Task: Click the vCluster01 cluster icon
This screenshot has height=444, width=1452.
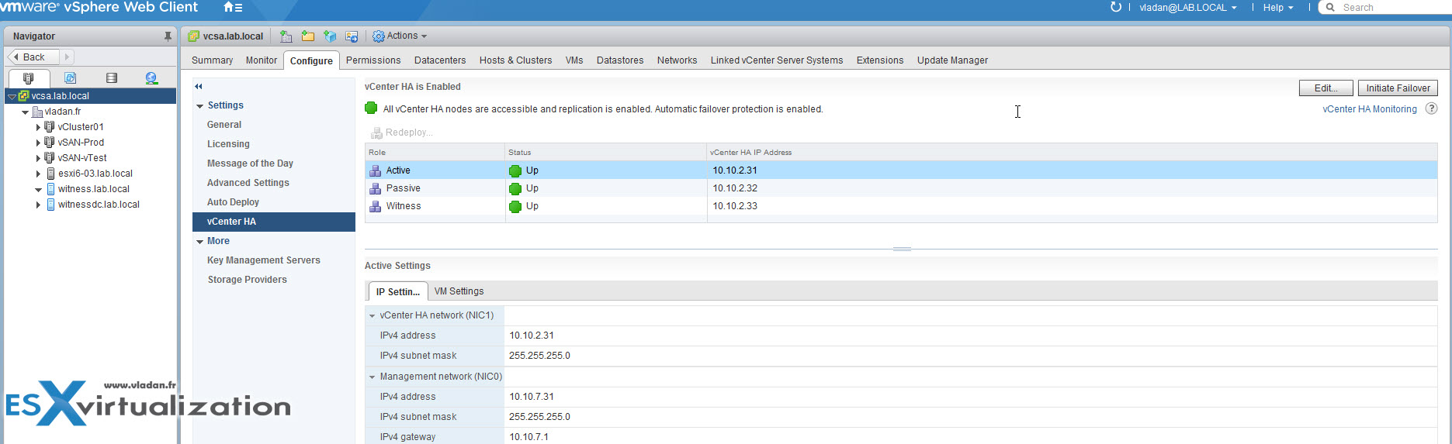Action: click(x=49, y=127)
